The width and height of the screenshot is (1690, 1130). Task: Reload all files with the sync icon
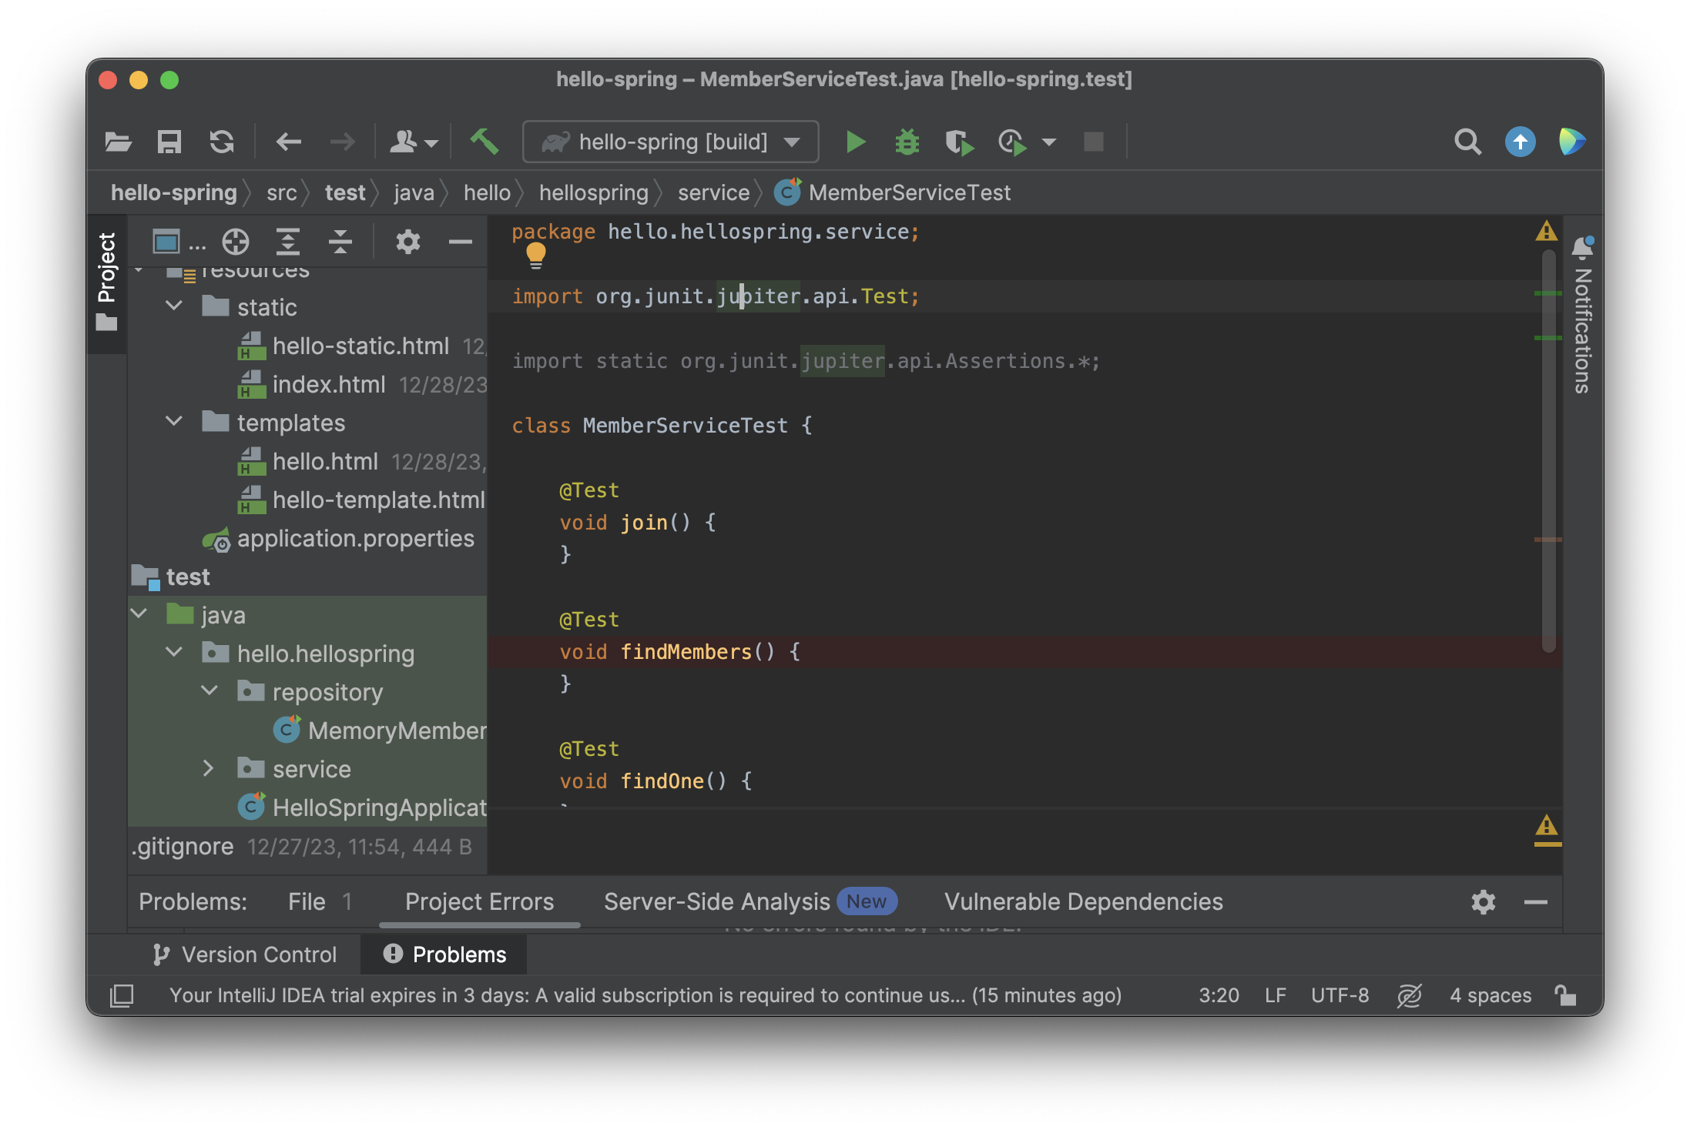pyautogui.click(x=222, y=142)
